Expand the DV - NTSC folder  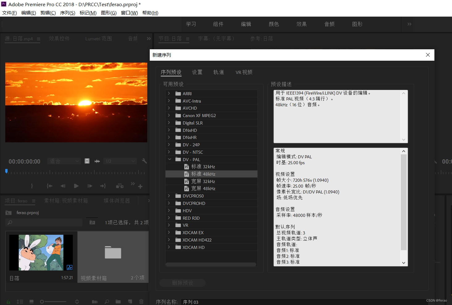pos(169,152)
